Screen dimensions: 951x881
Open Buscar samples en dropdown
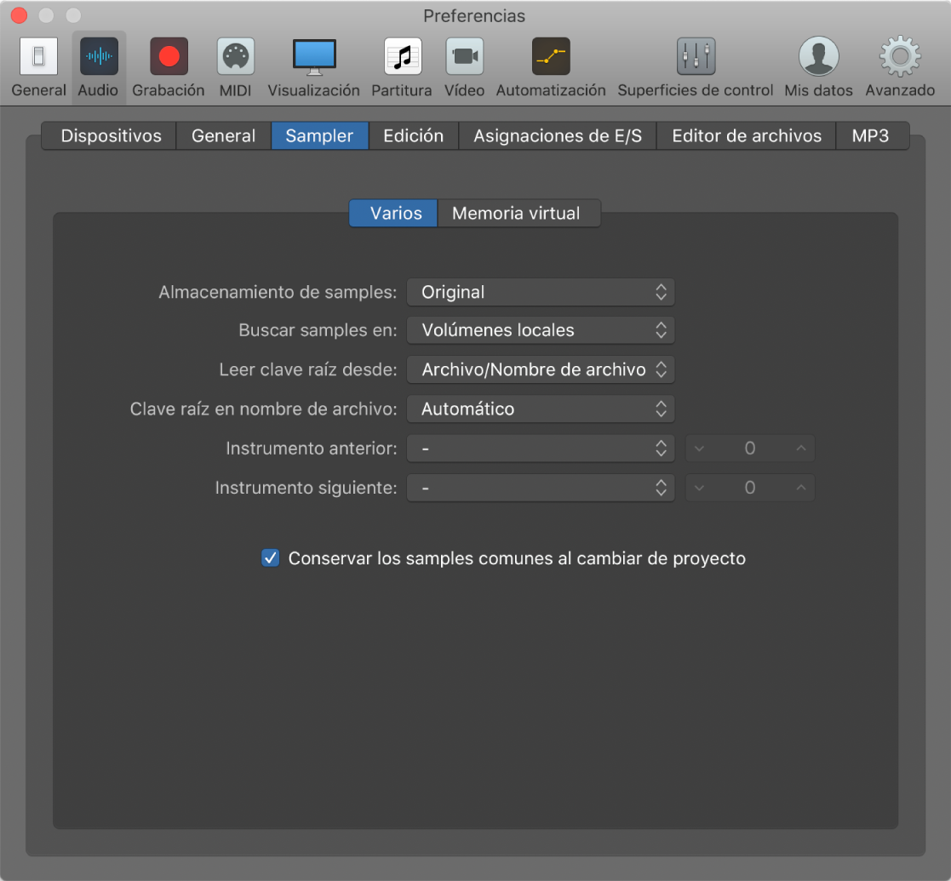click(540, 330)
